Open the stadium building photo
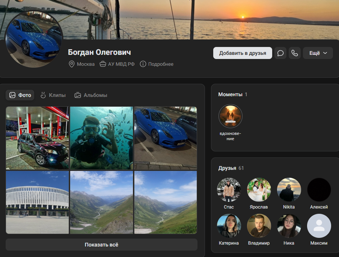The image size is (339, 257). (37, 202)
